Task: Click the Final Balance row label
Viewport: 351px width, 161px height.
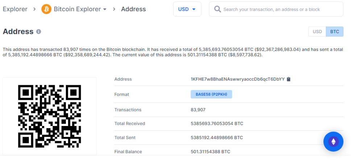Action: [128, 152]
